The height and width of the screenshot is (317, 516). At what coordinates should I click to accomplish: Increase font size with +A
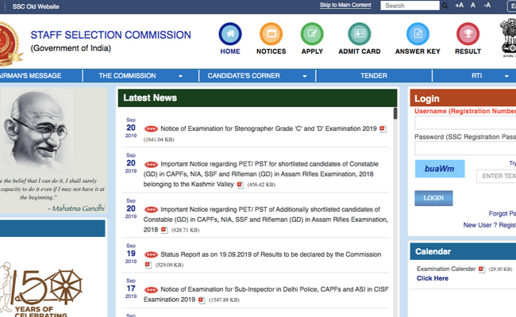(459, 6)
